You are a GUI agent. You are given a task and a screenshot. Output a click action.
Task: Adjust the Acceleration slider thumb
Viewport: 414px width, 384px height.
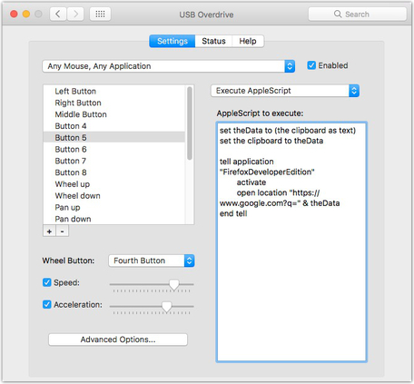[166, 307]
